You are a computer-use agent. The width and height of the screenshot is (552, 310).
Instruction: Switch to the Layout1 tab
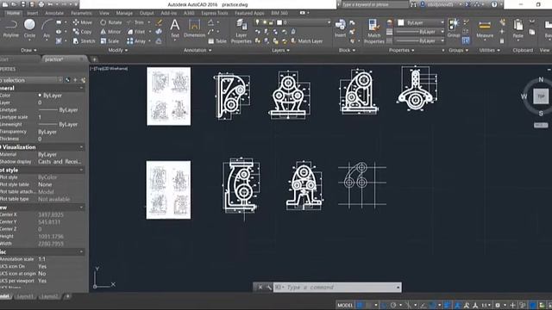click(25, 296)
